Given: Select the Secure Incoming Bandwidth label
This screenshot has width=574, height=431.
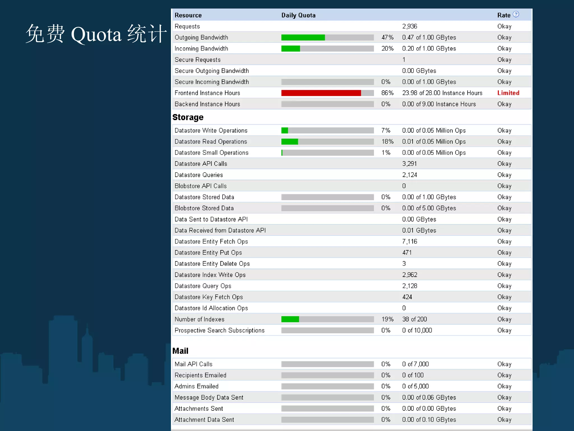Looking at the screenshot, I should (x=212, y=82).
